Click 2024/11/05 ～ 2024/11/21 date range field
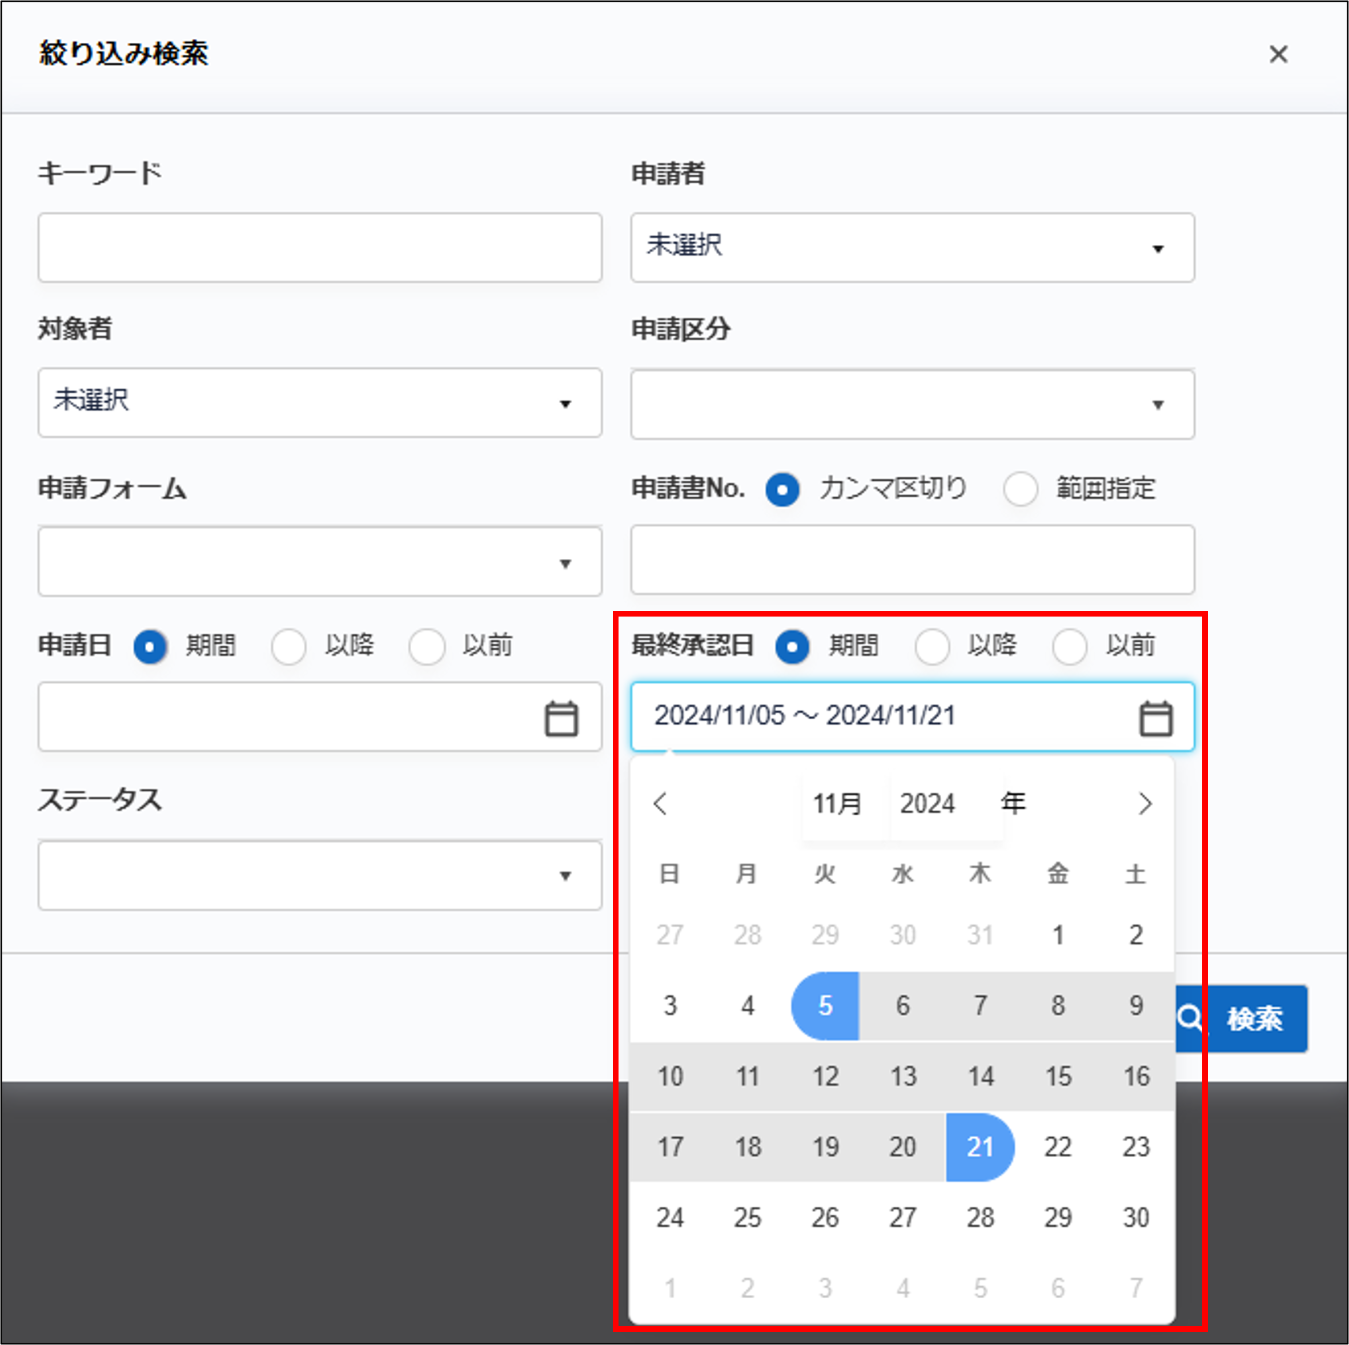Screen dimensions: 1349x1345 pyautogui.click(x=912, y=717)
